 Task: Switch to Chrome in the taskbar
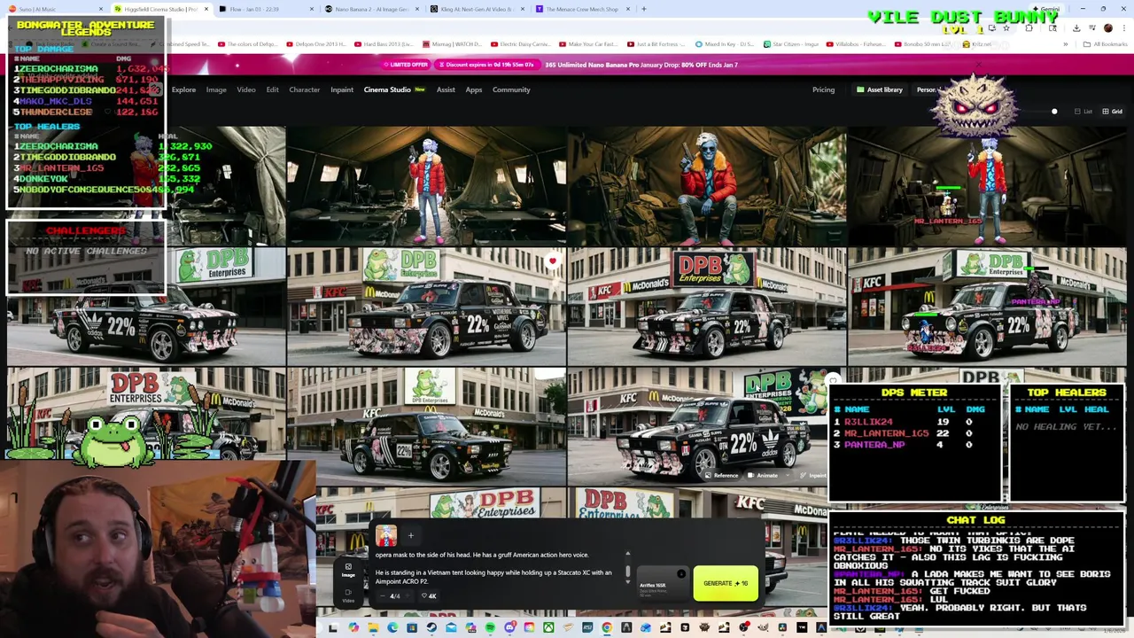coord(606,627)
